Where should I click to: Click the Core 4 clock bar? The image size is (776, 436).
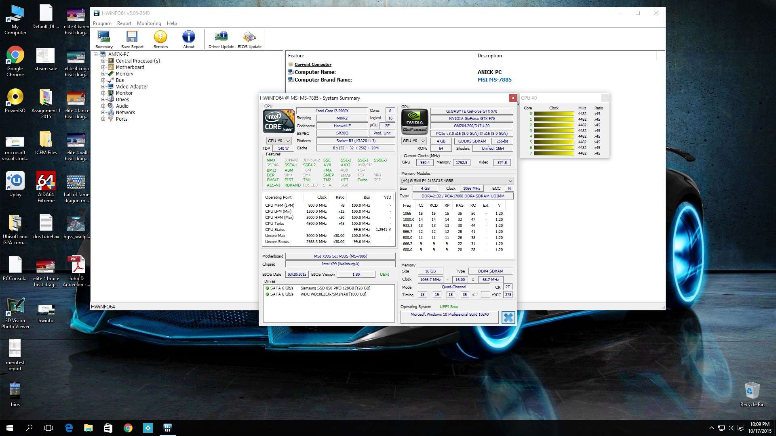554,136
